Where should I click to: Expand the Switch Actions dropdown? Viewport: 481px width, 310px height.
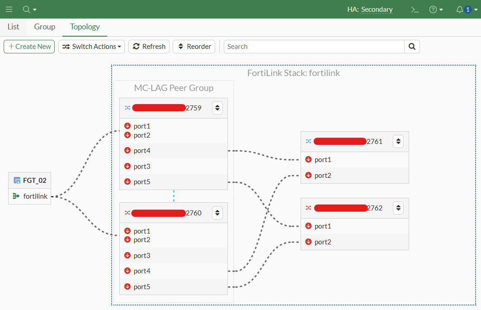[x=91, y=47]
